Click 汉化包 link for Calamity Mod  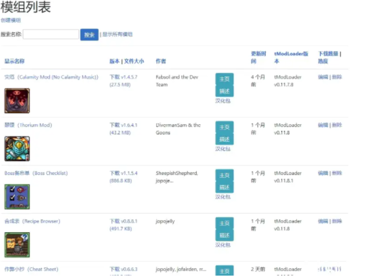coord(223,101)
